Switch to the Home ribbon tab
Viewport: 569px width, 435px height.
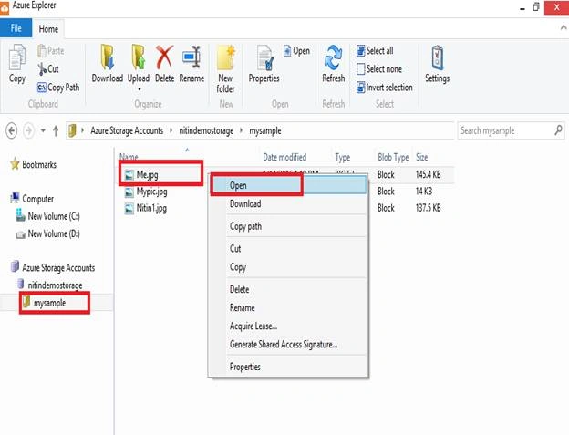click(x=48, y=29)
